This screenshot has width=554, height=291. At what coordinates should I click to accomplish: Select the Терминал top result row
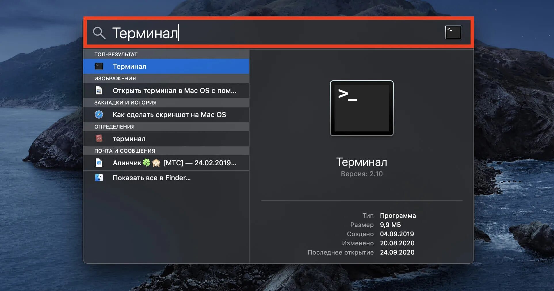point(166,66)
